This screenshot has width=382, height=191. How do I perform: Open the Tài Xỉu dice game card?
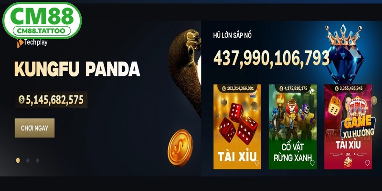[x=237, y=127]
